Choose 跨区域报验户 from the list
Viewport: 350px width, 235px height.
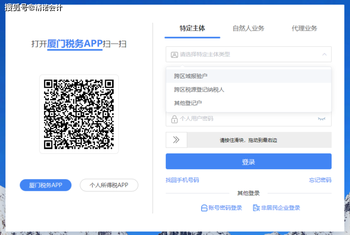(248, 76)
